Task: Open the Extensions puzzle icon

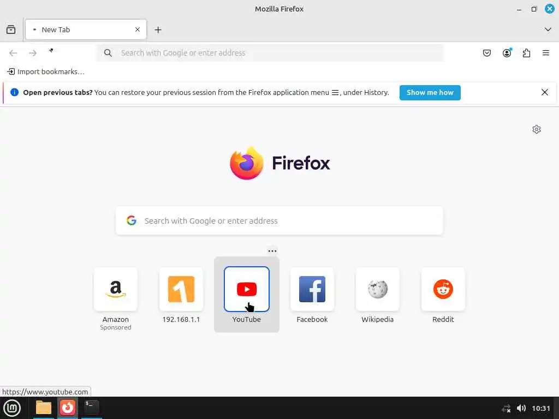Action: tap(526, 53)
